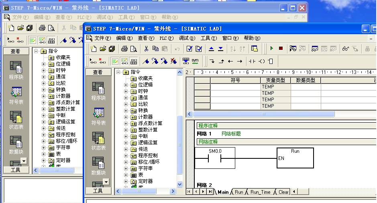Toggle Chart Status icon in front toolbar
This screenshot has width=377, height=203.
[315, 49]
